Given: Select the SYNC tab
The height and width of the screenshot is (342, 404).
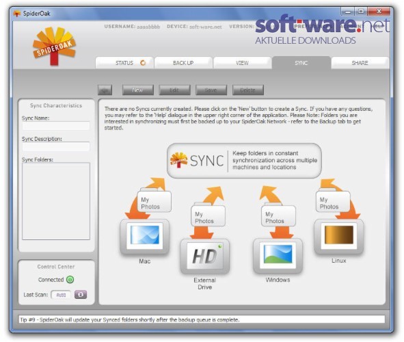Looking at the screenshot, I should pyautogui.click(x=301, y=63).
